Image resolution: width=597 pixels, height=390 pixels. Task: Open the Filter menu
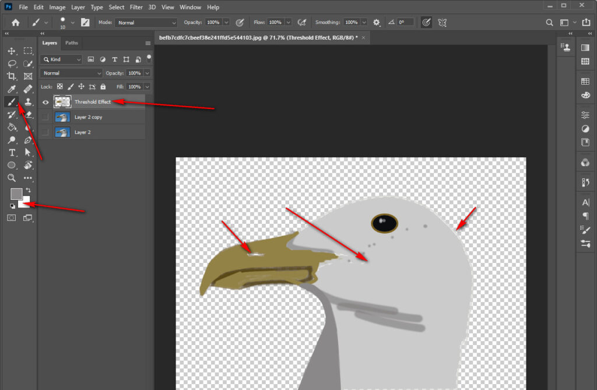[136, 7]
